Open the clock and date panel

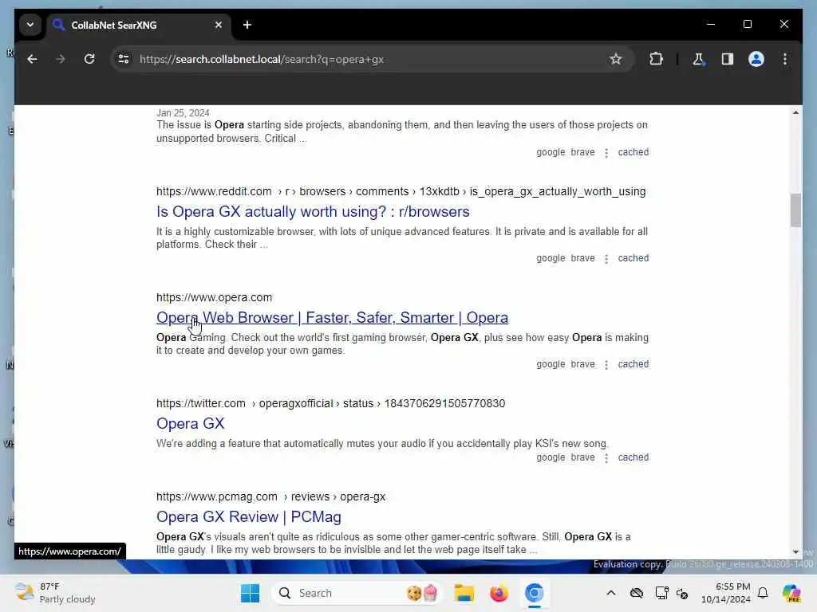[x=725, y=593]
